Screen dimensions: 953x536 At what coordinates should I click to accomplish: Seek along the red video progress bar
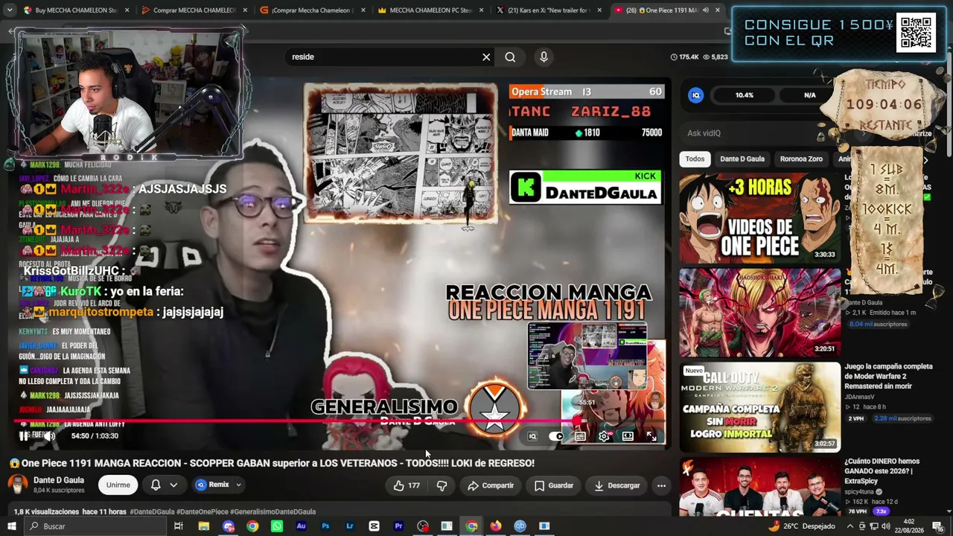coord(340,421)
